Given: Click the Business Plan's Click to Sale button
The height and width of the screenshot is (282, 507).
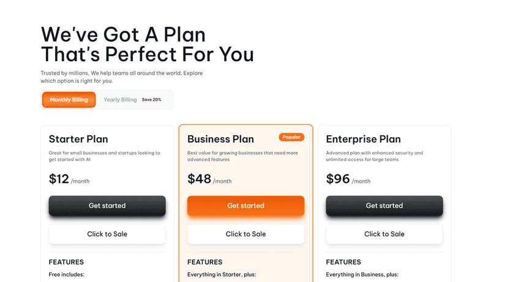Looking at the screenshot, I should 246,234.
